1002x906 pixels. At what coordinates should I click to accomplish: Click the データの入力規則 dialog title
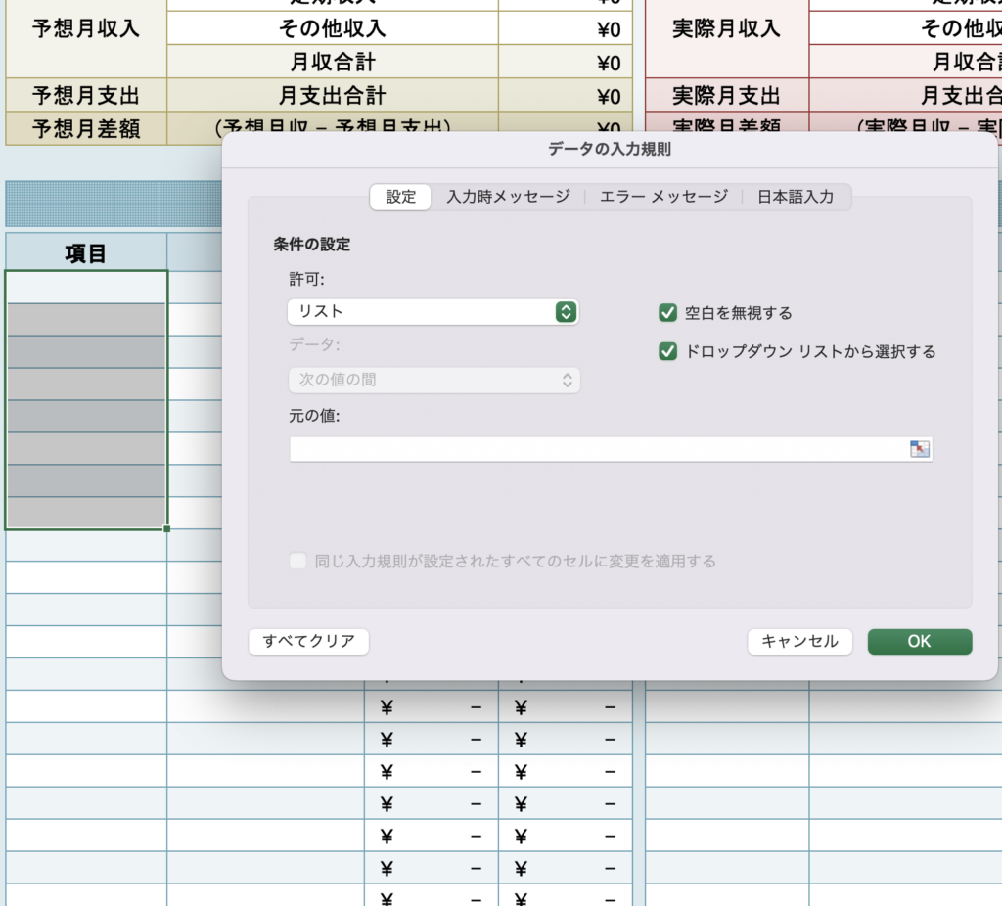coord(610,149)
